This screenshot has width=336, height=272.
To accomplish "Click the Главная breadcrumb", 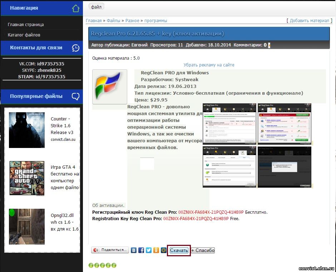I will tap(94, 21).
